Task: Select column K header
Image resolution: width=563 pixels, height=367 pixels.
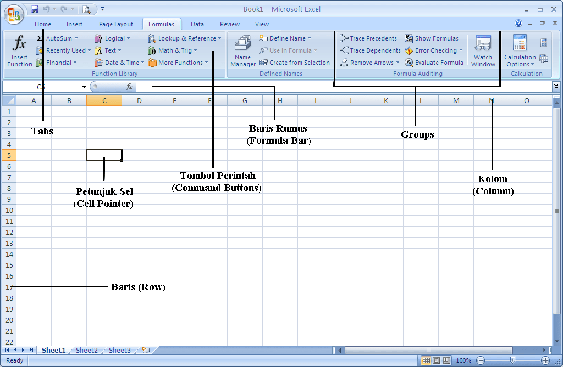Action: click(385, 101)
